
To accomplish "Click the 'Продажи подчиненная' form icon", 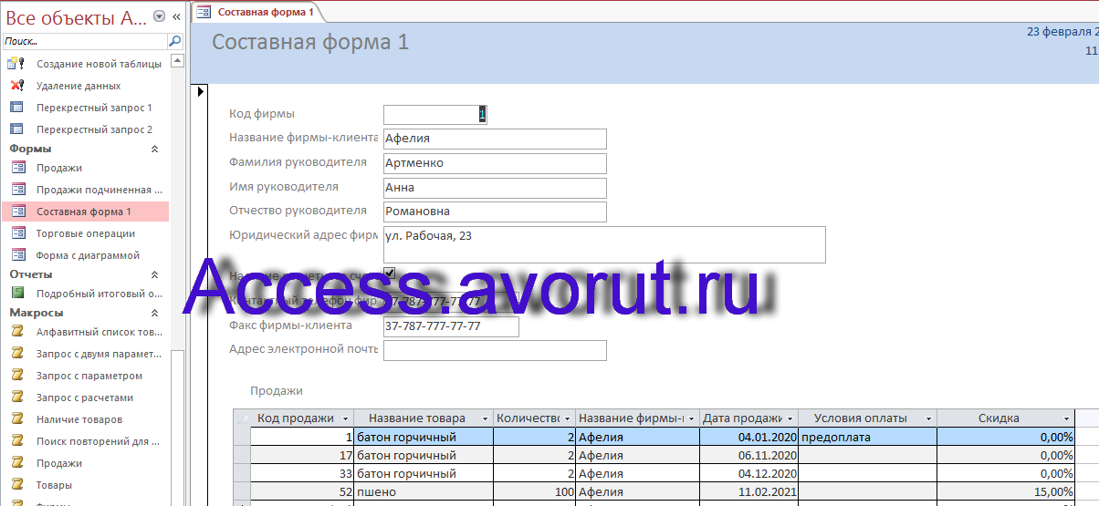I will point(17,190).
